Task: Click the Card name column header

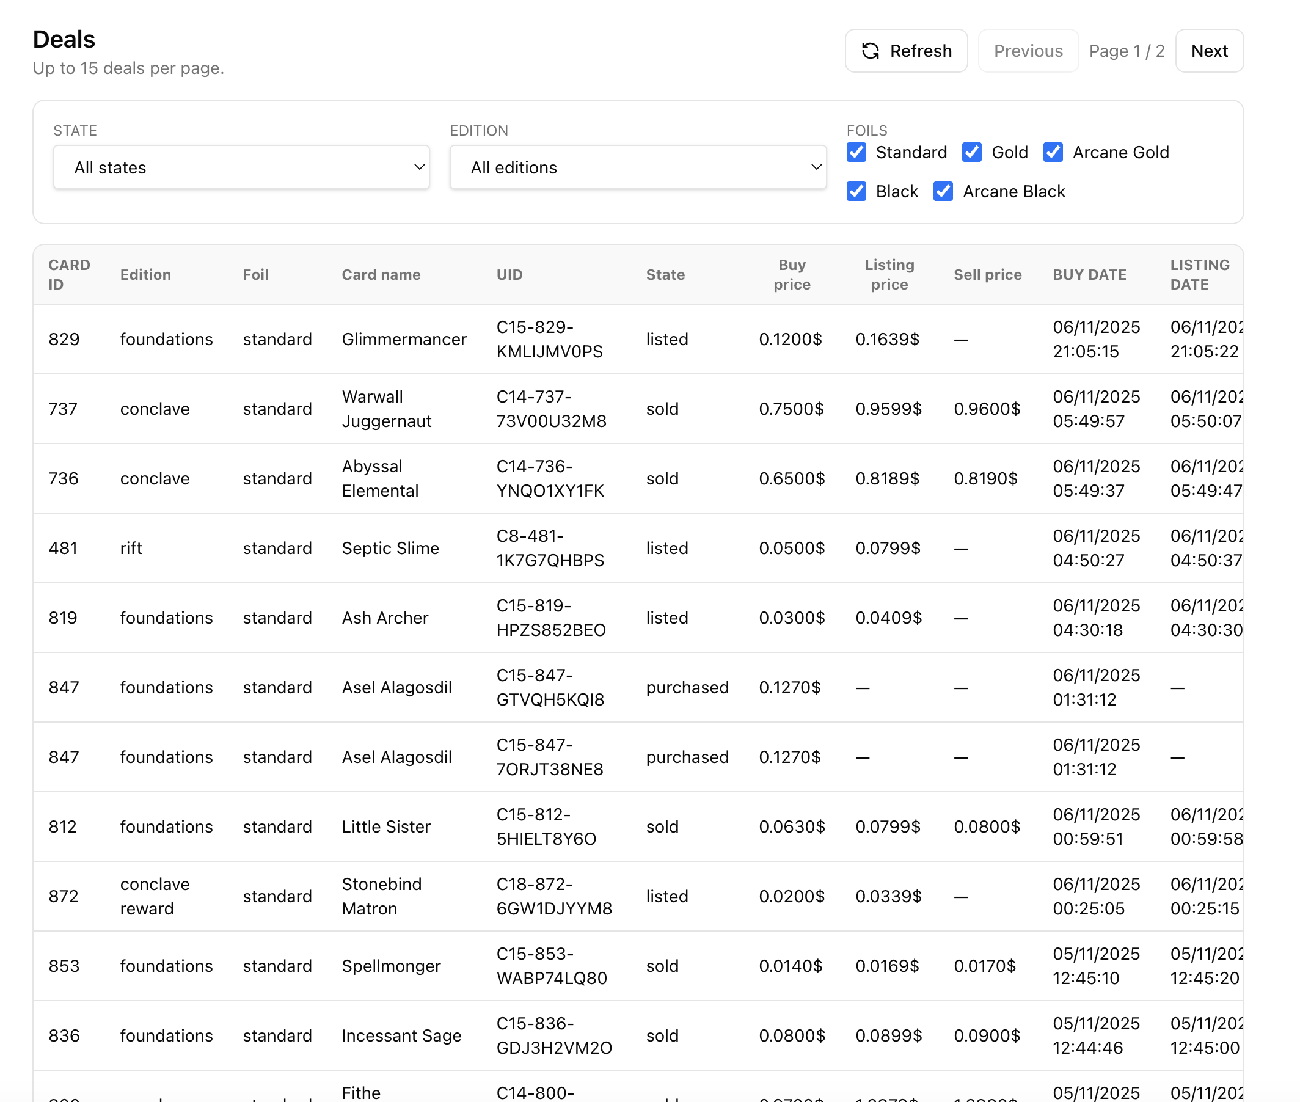Action: 381,274
